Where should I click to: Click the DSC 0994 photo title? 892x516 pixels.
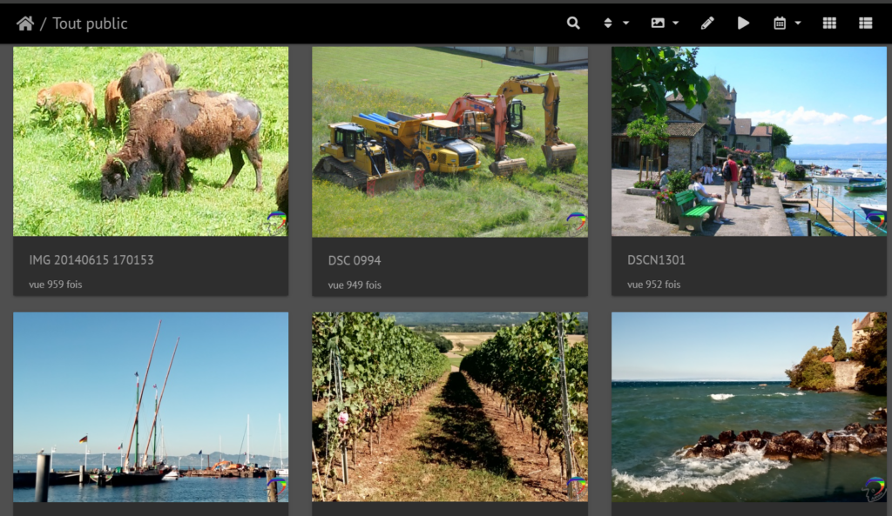[355, 260]
